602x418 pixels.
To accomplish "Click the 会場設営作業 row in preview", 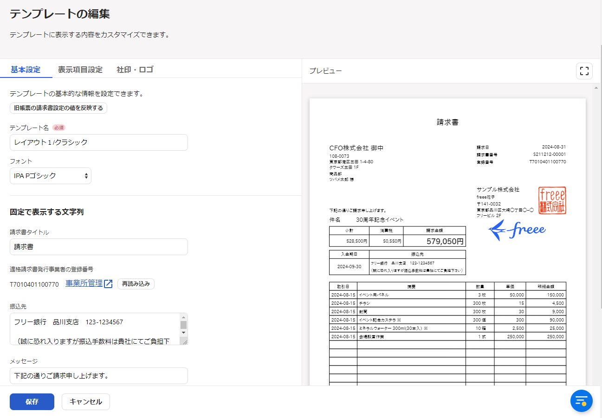I will click(x=447, y=336).
